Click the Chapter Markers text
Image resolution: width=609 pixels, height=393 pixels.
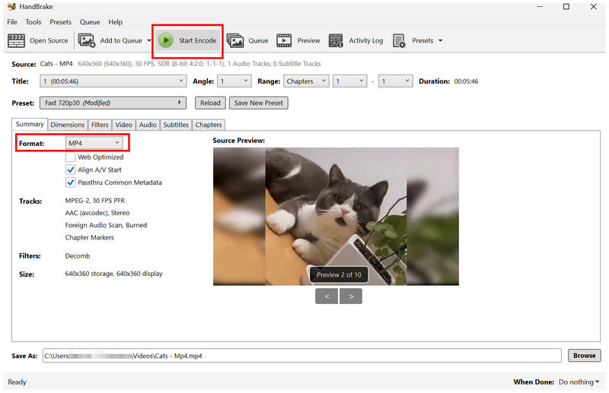click(90, 237)
